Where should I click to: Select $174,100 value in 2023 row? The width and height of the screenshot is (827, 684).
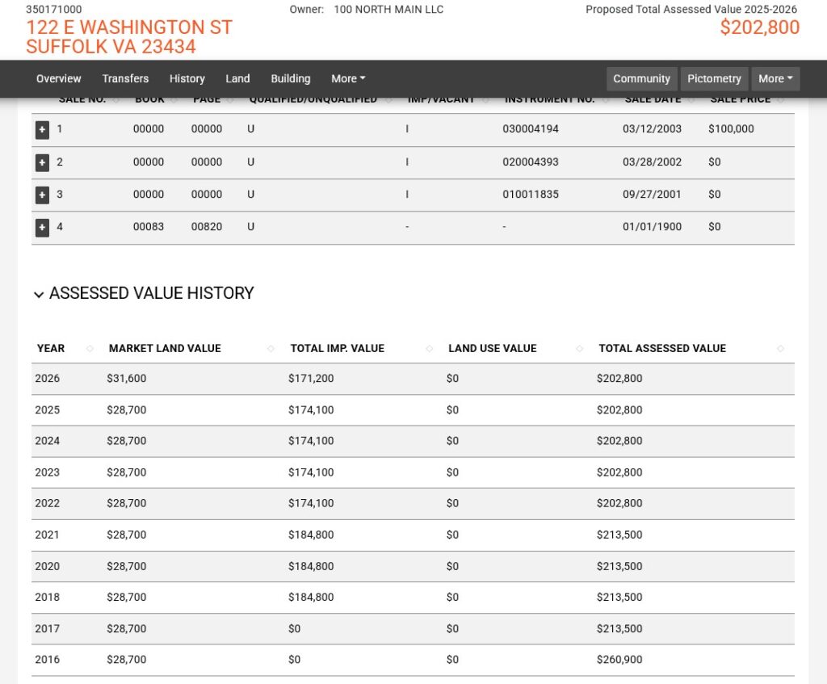[311, 472]
